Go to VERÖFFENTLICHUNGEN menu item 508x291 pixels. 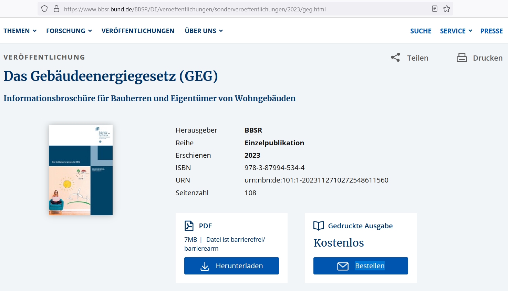(x=138, y=31)
